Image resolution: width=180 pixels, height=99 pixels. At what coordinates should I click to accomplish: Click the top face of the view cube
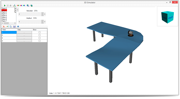tap(168, 12)
